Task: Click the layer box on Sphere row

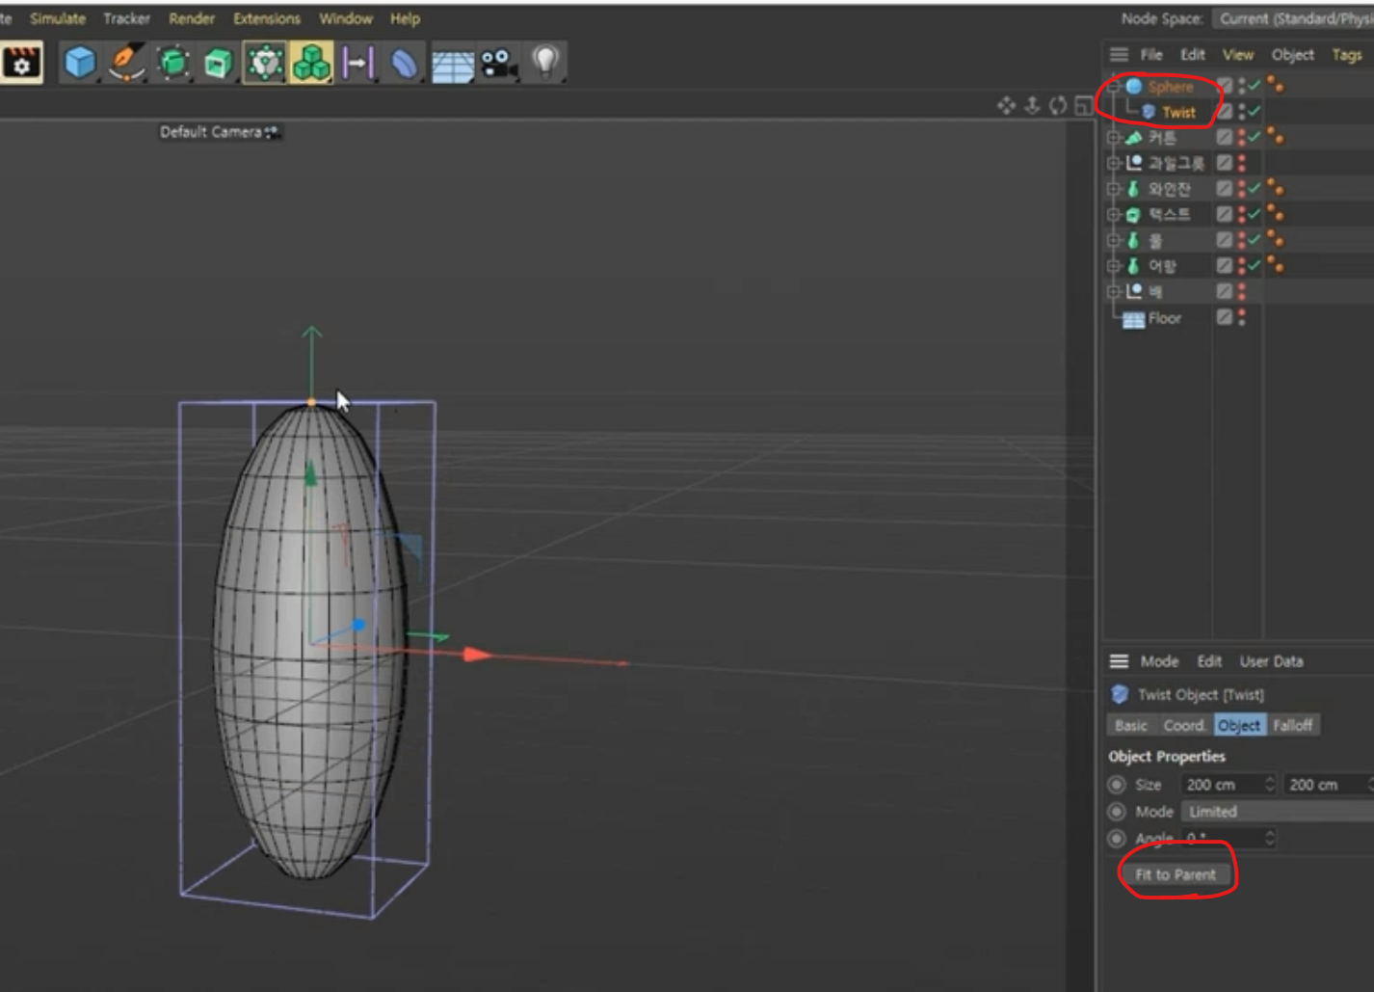Action: [x=1224, y=86]
